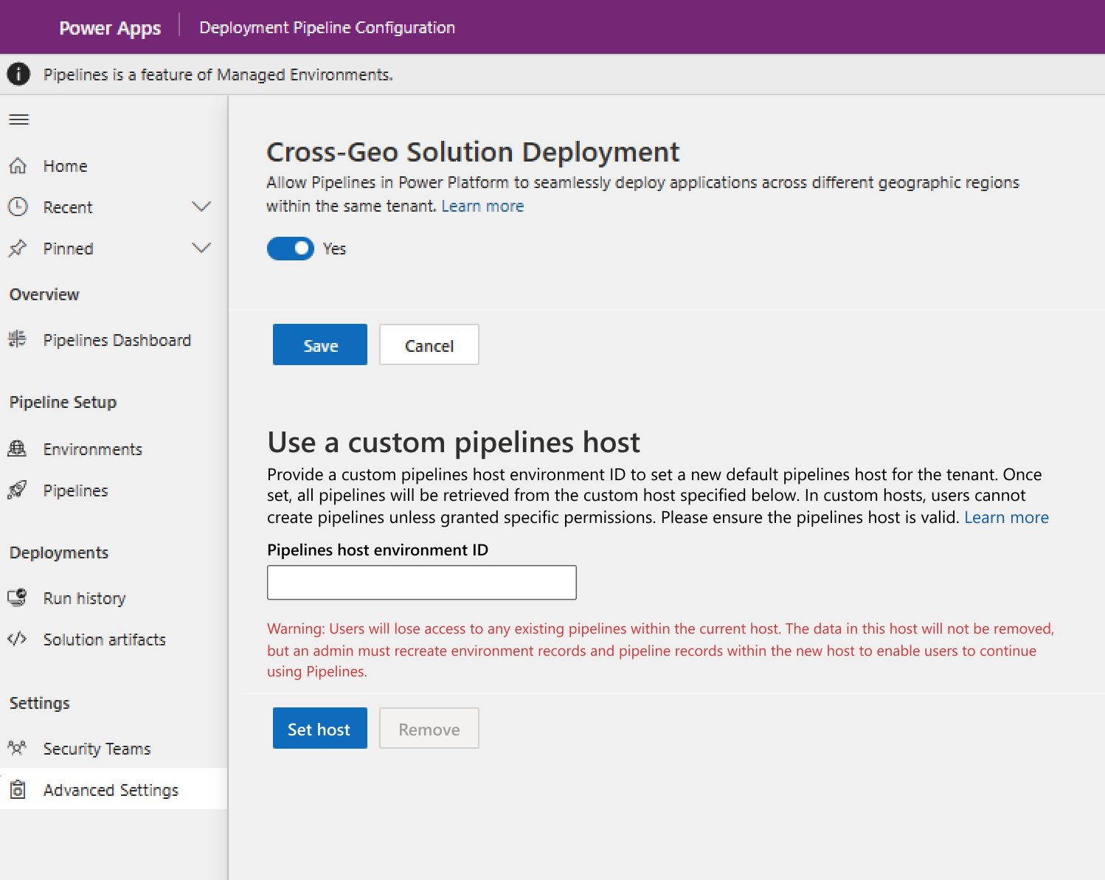Click the Cancel button
The image size is (1105, 880).
pyautogui.click(x=429, y=345)
